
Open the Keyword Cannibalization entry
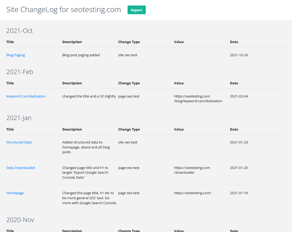coord(26,96)
